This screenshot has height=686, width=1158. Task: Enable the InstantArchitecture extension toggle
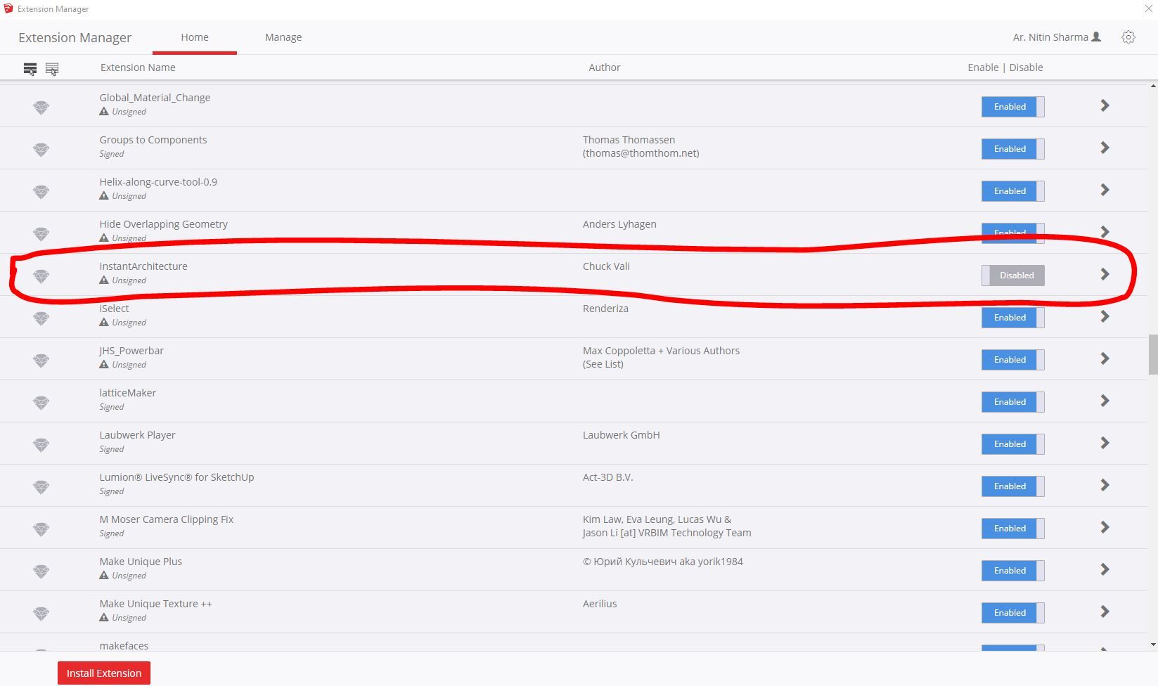click(x=1012, y=276)
